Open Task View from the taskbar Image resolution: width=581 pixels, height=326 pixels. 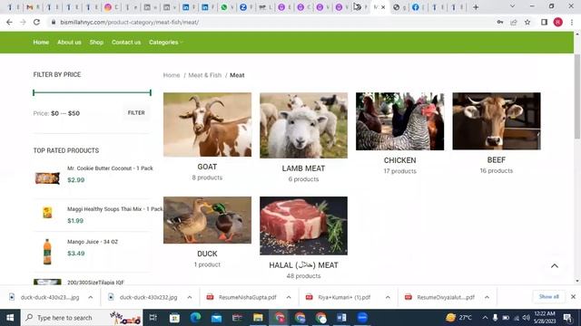pyautogui.click(x=153, y=318)
